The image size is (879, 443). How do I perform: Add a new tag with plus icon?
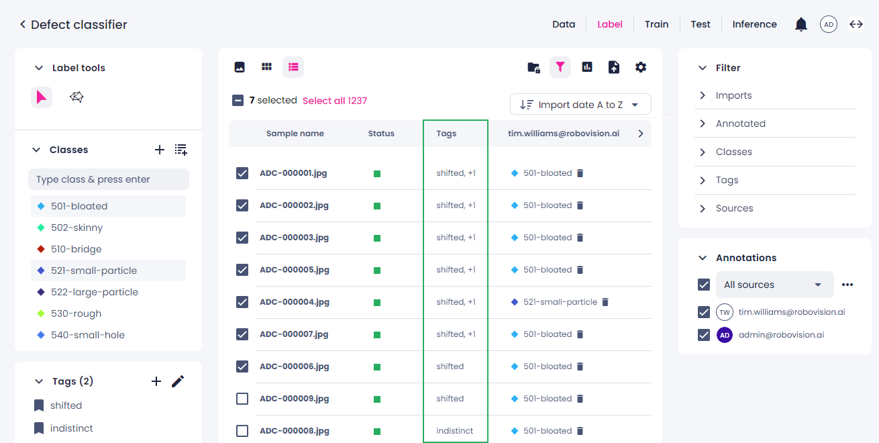coord(156,381)
